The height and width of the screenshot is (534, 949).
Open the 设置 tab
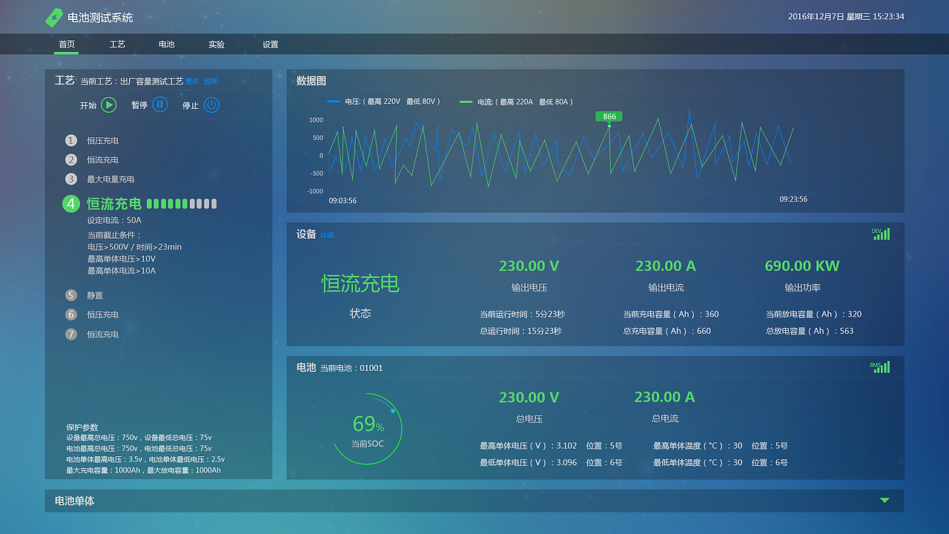[x=271, y=44]
